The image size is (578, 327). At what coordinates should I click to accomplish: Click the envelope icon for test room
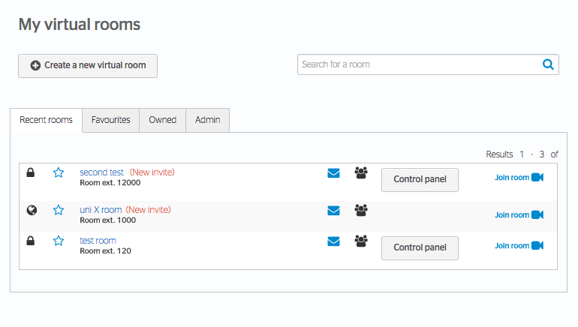click(x=333, y=241)
